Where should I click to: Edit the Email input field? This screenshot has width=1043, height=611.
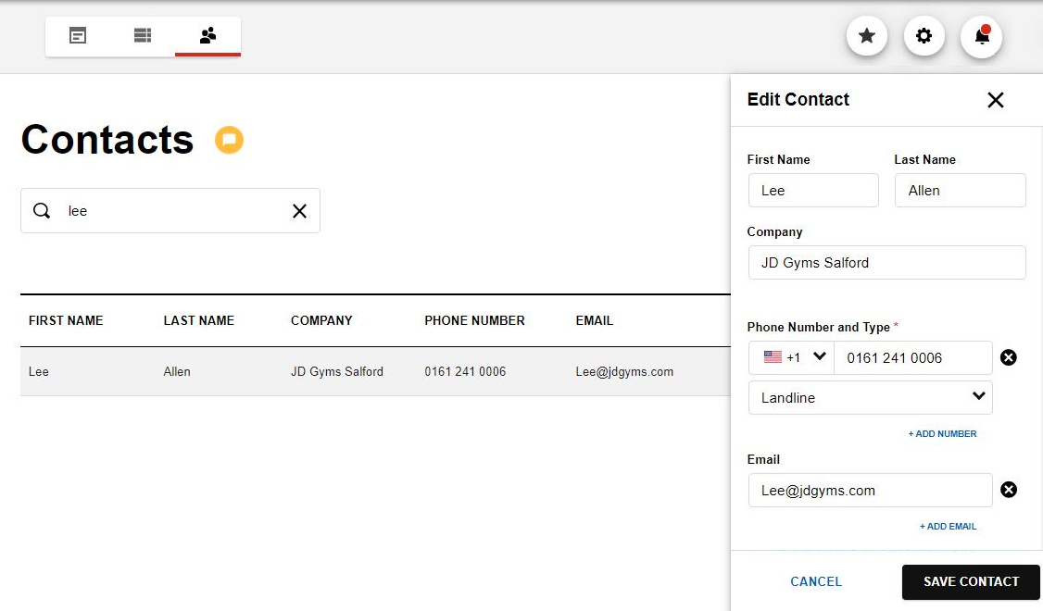[x=870, y=491]
